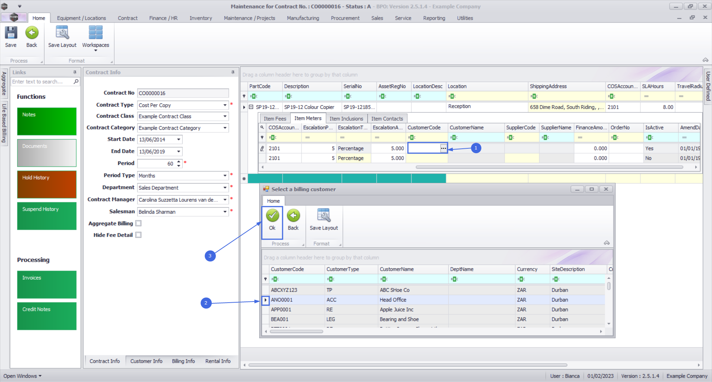Open the green Notes function tile
Screen dimensions: 712x382
(47, 121)
